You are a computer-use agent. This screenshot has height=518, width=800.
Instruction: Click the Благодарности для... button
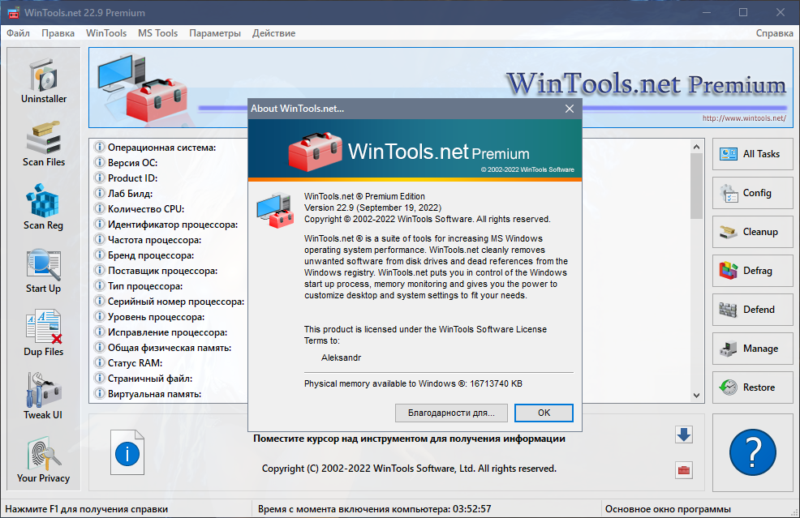[x=451, y=413]
